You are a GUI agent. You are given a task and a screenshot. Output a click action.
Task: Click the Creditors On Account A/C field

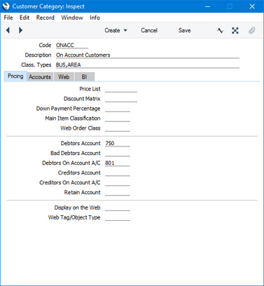point(118,183)
